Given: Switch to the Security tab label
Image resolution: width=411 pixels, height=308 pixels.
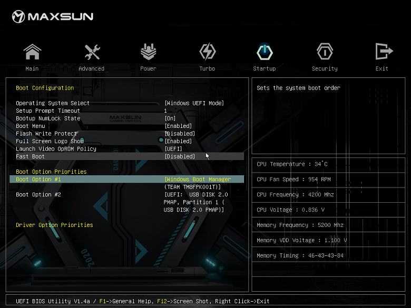Looking at the screenshot, I should pos(325,69).
